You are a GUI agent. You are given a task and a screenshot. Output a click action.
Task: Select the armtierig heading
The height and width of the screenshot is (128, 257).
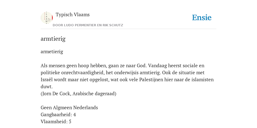tap(53, 39)
